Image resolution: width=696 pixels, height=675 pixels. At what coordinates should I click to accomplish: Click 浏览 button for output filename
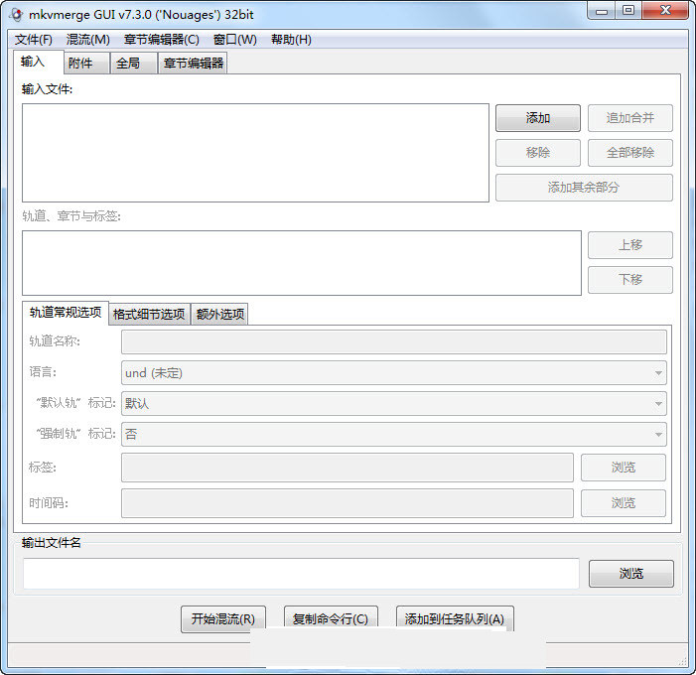coord(631,574)
